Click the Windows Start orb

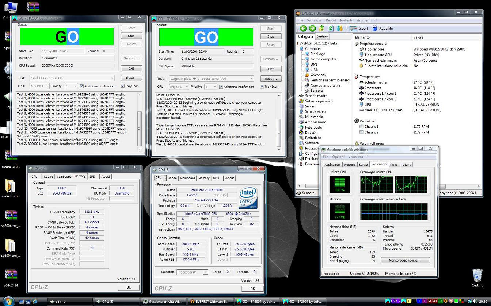(x=8, y=301)
